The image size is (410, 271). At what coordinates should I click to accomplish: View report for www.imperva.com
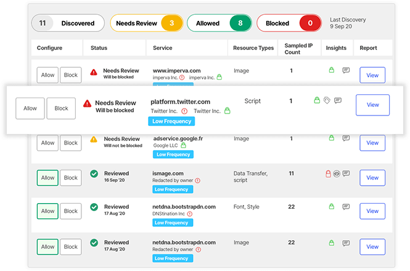(x=372, y=75)
